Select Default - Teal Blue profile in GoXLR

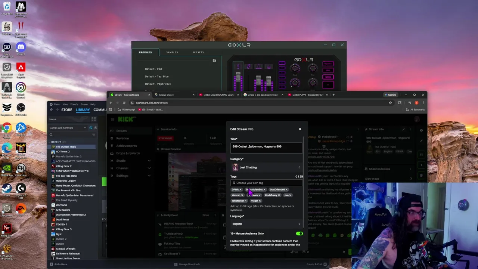point(156,77)
